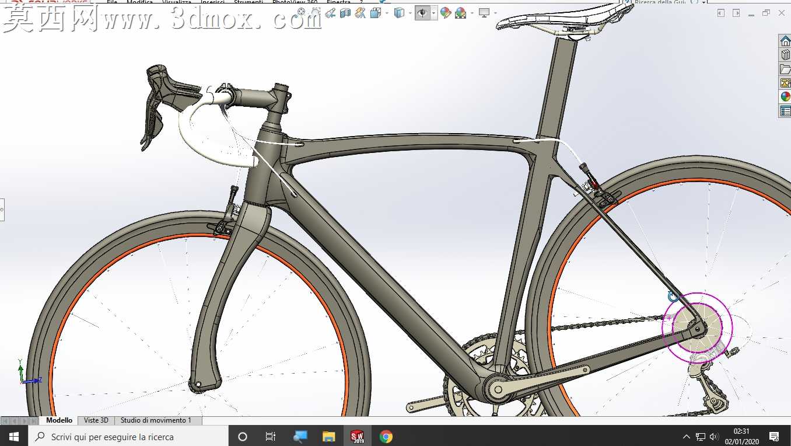Open Task View on the taskbar
Screen dimensions: 791x446
pos(271,437)
